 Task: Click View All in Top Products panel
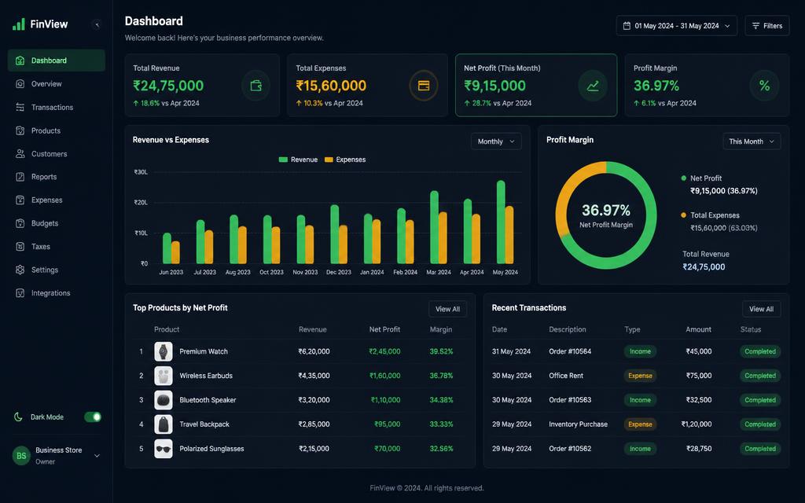coord(447,309)
